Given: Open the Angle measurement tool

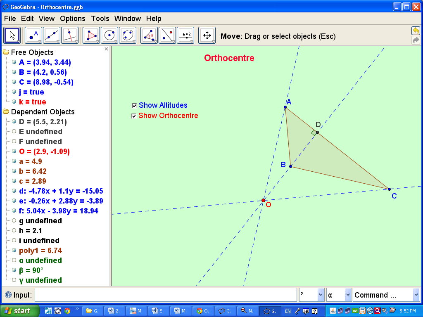Looking at the screenshot, I should [x=147, y=35].
